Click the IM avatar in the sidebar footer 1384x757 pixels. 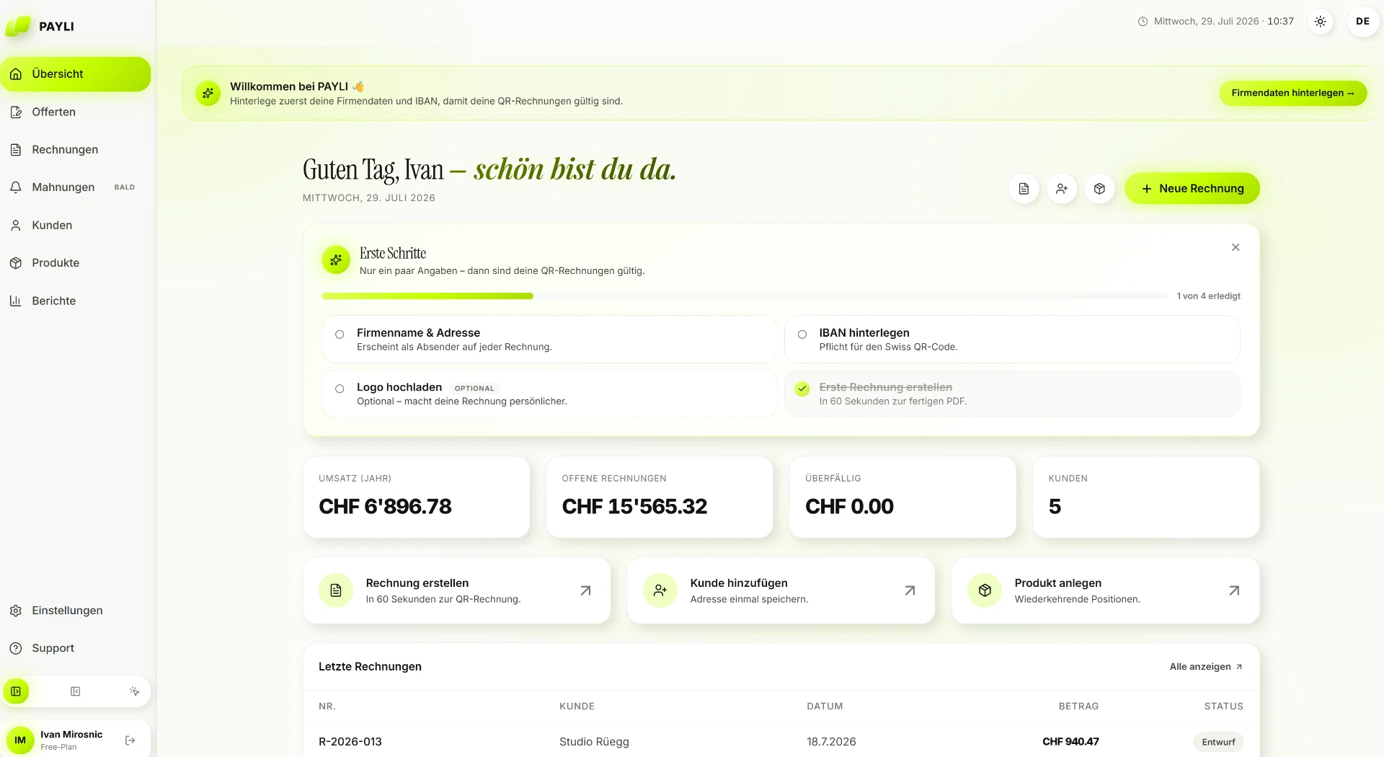[20, 740]
